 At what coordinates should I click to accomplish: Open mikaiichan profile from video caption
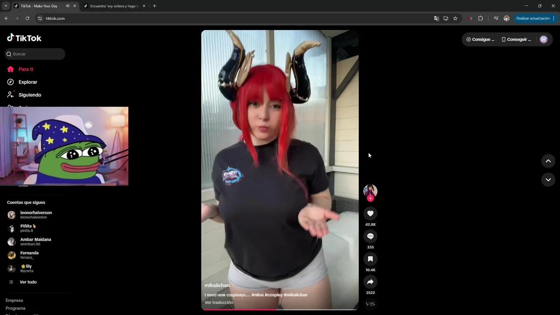point(217,285)
